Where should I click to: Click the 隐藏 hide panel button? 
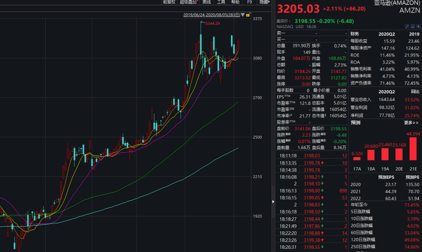pos(264,2)
